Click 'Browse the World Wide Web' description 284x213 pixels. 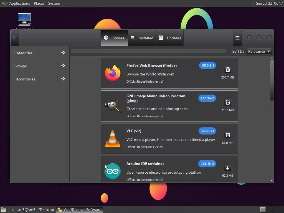[x=150, y=74]
